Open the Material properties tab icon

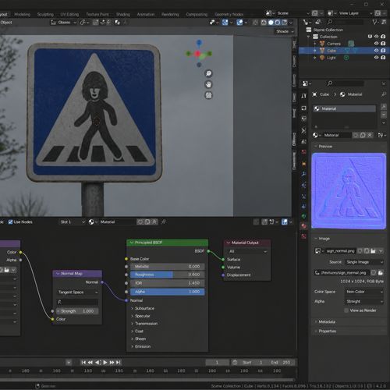click(x=303, y=226)
